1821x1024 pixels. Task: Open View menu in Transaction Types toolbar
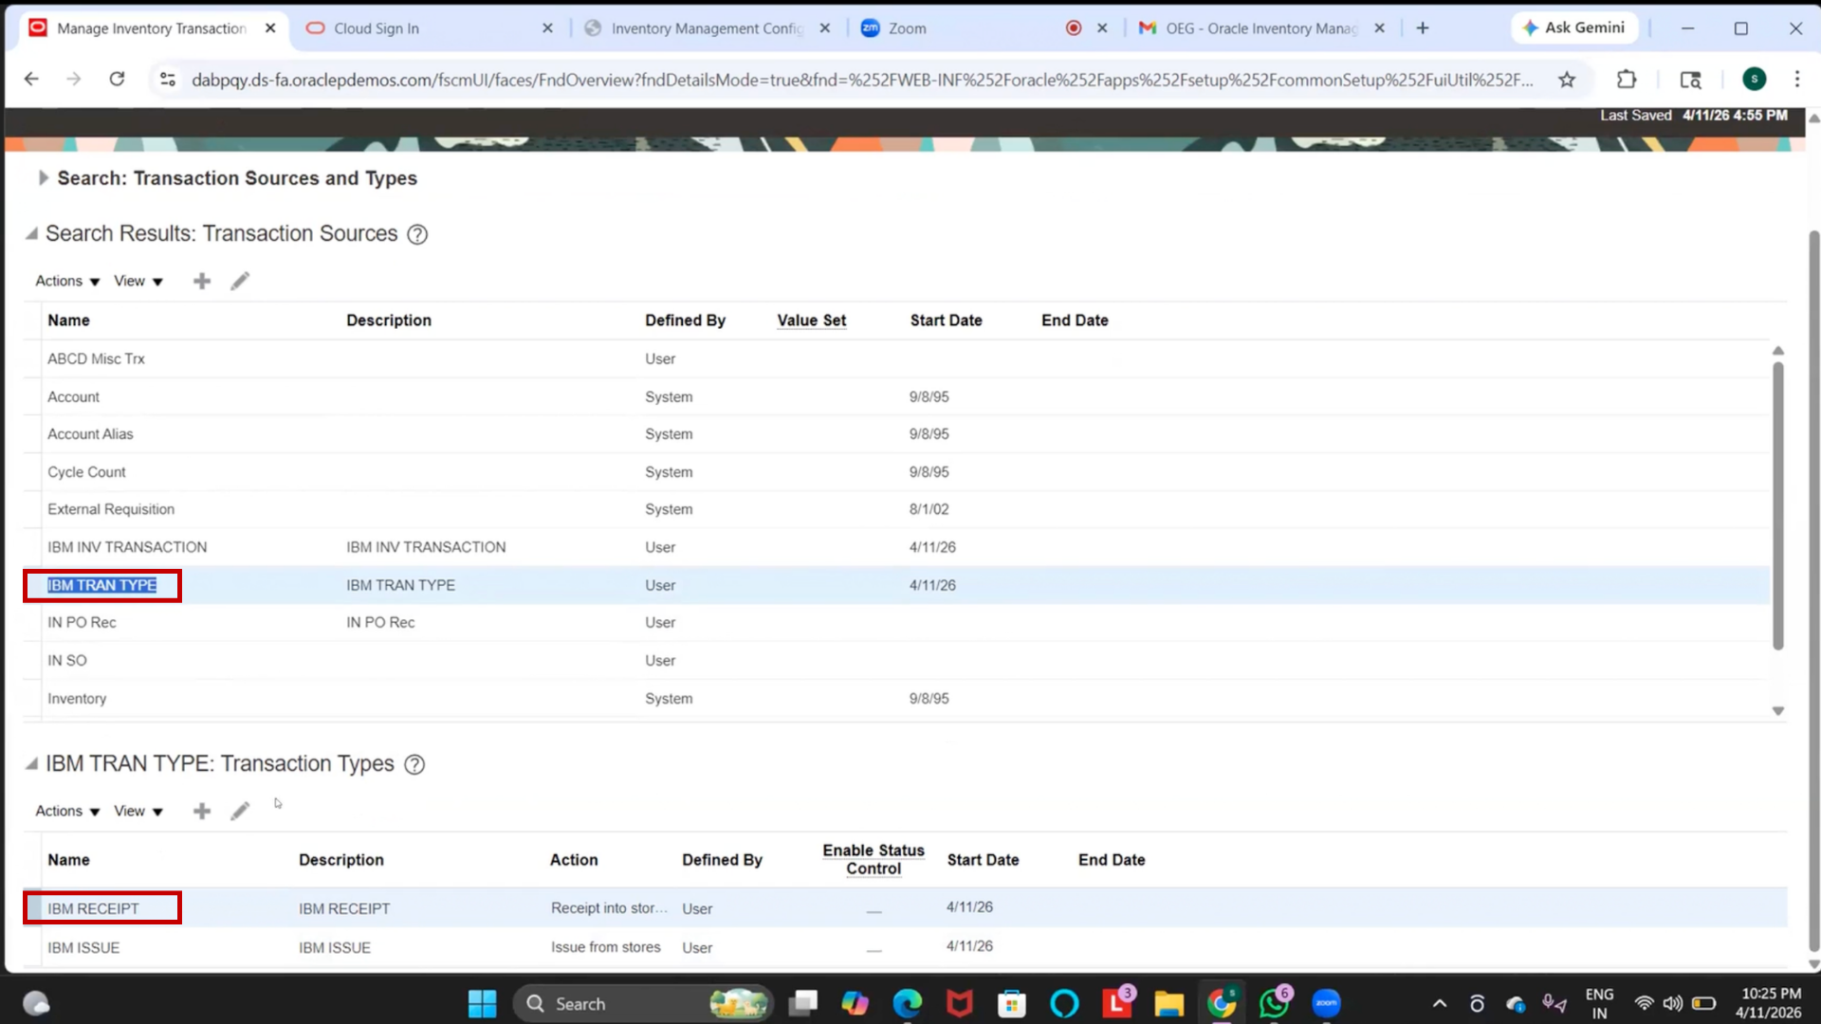point(138,811)
